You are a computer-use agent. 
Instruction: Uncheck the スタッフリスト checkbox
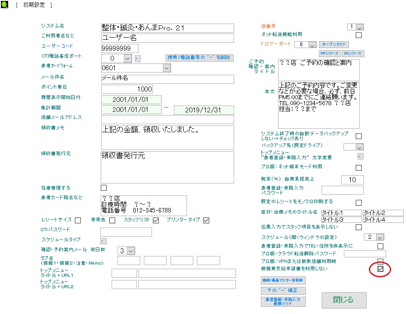(156, 220)
